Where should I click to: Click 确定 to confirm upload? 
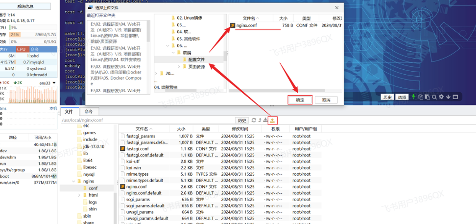(x=300, y=100)
